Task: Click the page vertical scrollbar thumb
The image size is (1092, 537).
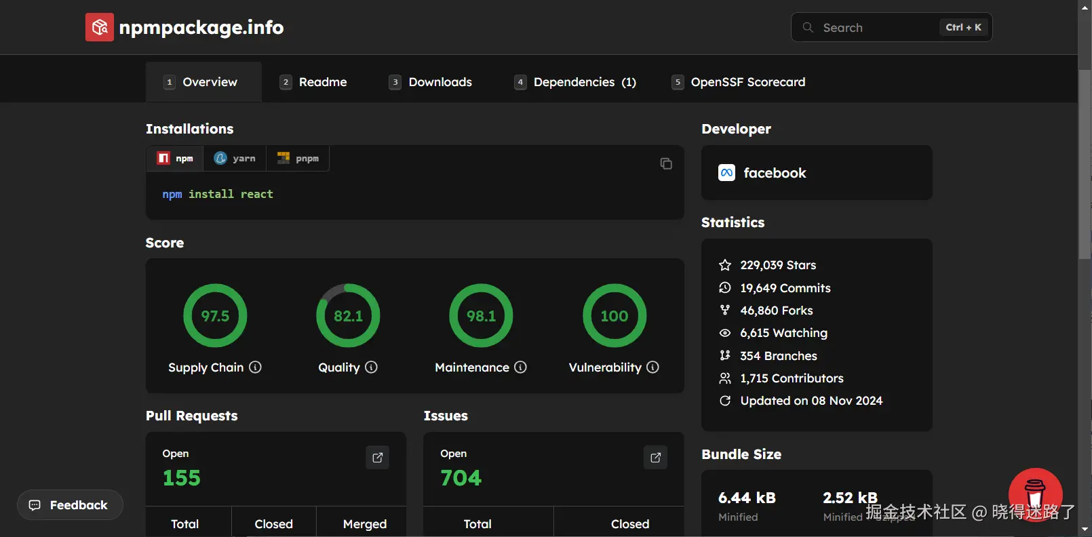Action: click(1085, 163)
